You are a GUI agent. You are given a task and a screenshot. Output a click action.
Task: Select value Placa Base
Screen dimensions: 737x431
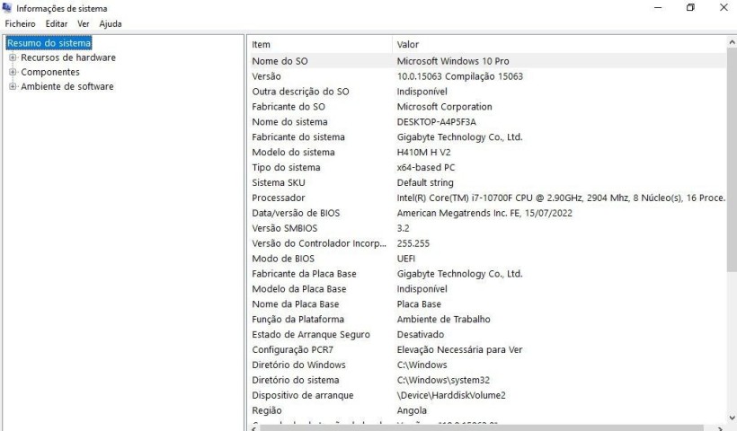click(419, 303)
